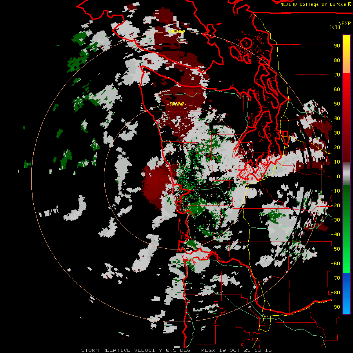Click the 70 value on the velocity scale

point(337,75)
